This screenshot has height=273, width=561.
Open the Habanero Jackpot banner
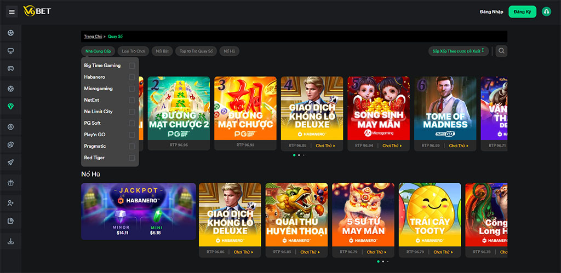(x=139, y=211)
